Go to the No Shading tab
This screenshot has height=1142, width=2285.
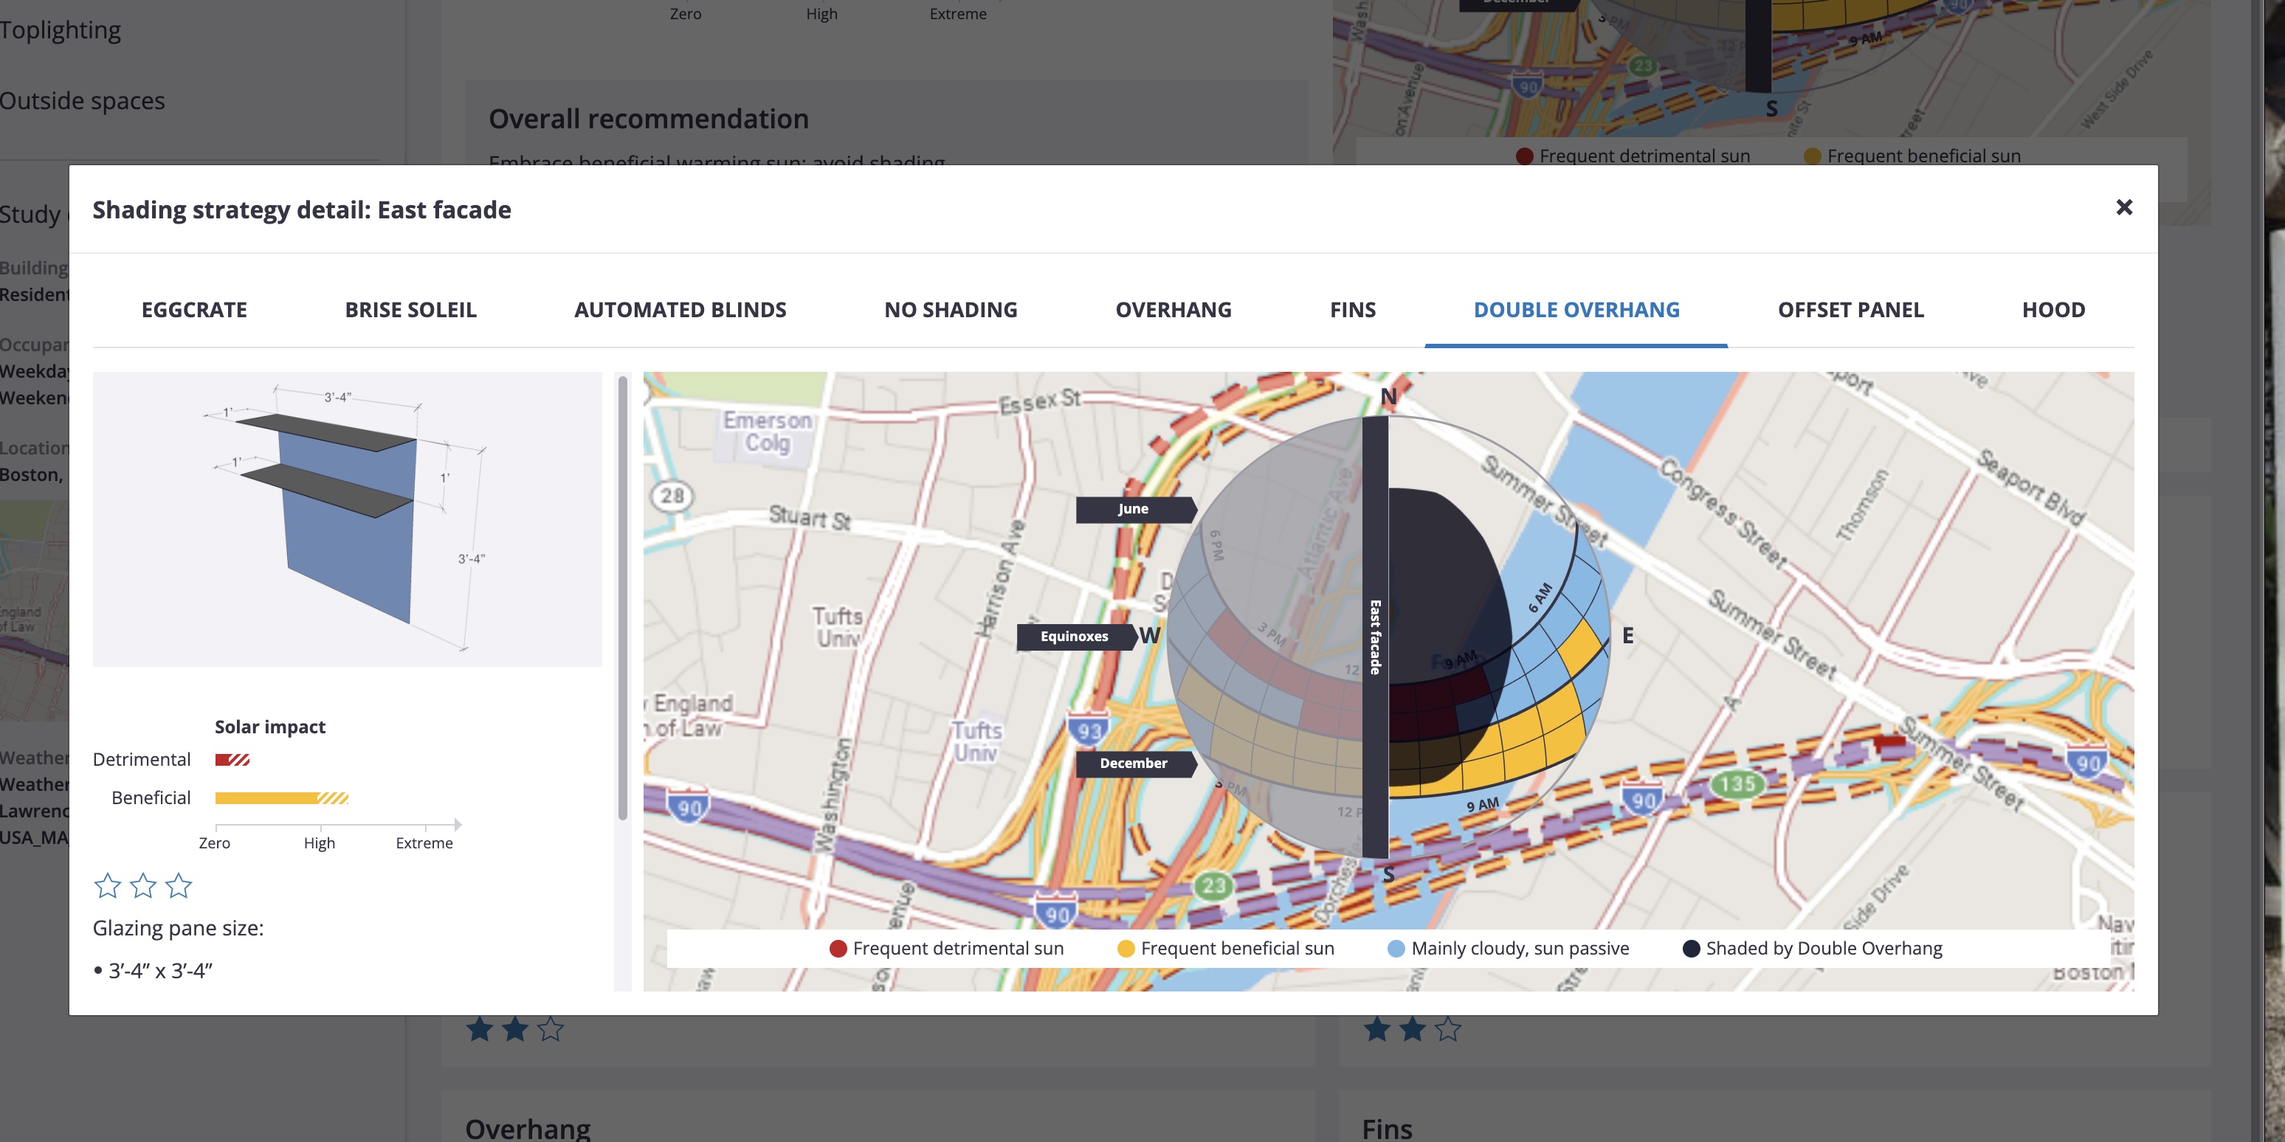pos(951,309)
